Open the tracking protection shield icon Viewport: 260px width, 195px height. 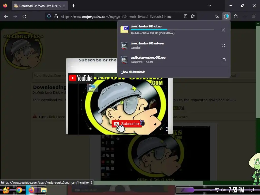coord(49,16)
